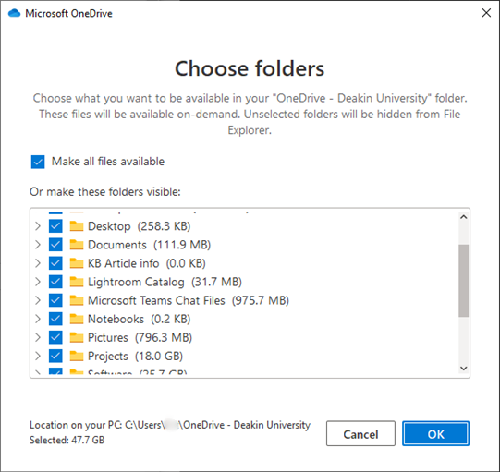
Task: Select the 'Documents (111.9 MB)' label
Action: click(x=149, y=245)
